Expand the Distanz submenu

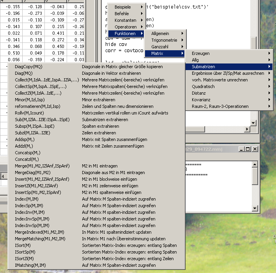coord(229,93)
